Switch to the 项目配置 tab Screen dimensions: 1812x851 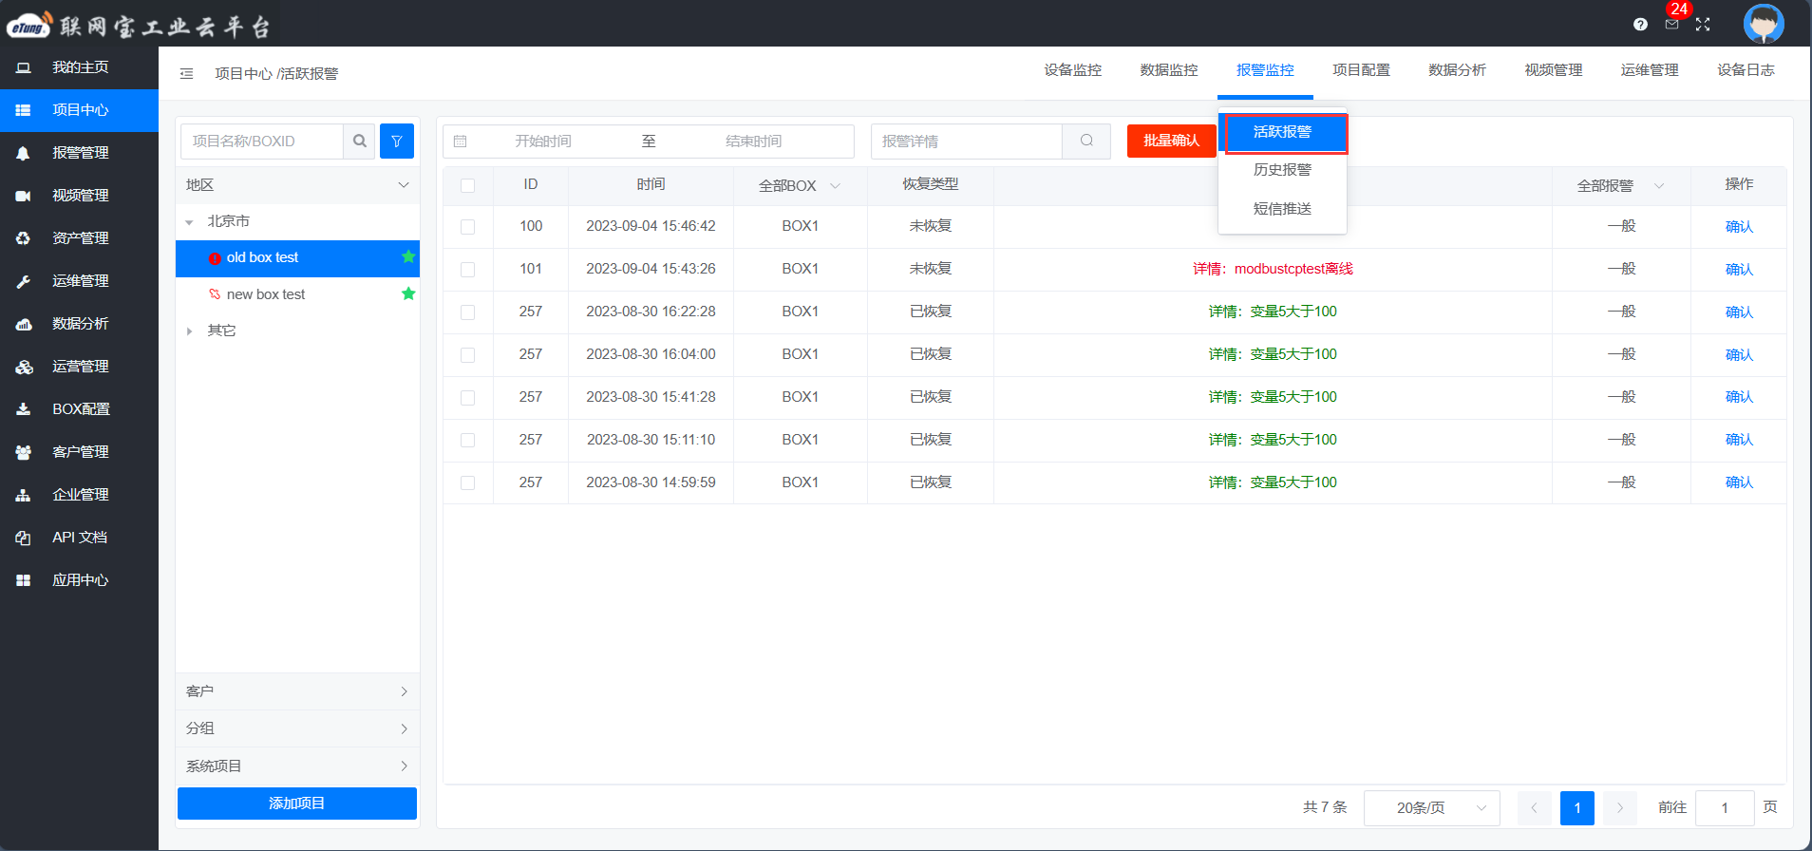tap(1361, 70)
